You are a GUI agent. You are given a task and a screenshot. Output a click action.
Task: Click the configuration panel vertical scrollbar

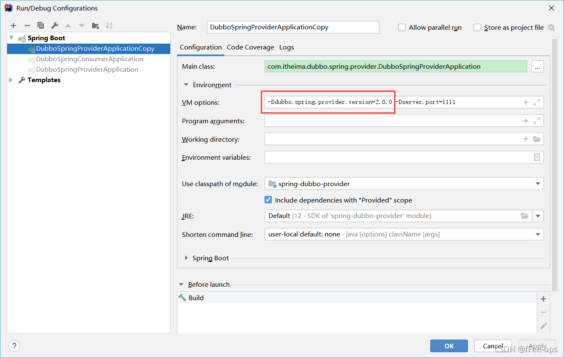coord(555,165)
